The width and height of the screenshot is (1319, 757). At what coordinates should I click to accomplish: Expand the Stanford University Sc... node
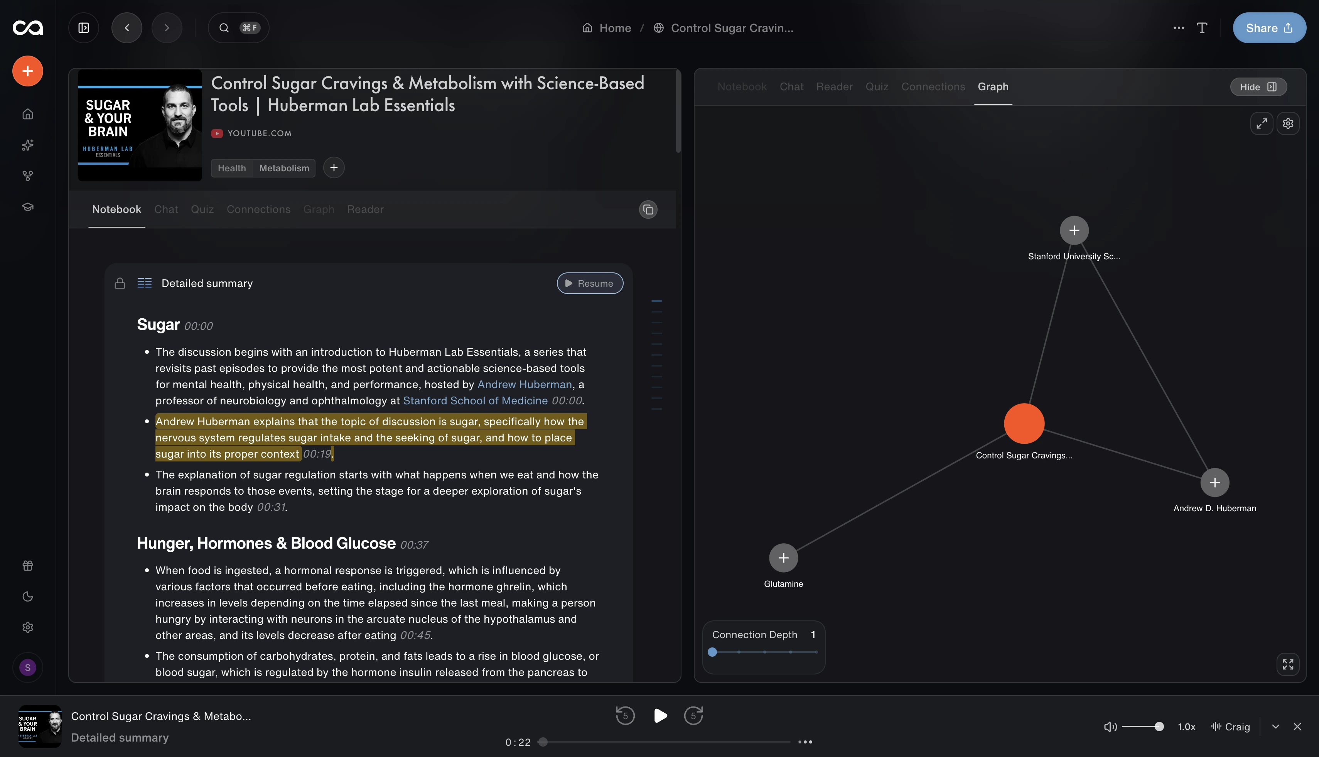(1074, 230)
